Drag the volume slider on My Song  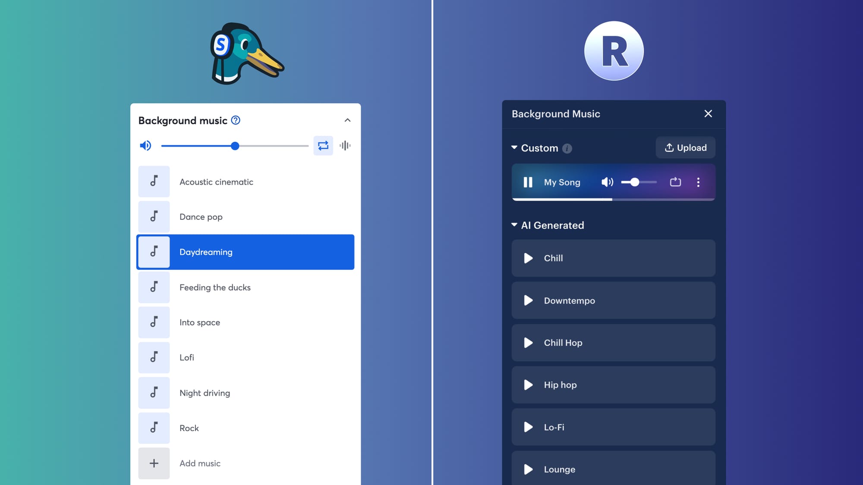(x=632, y=182)
